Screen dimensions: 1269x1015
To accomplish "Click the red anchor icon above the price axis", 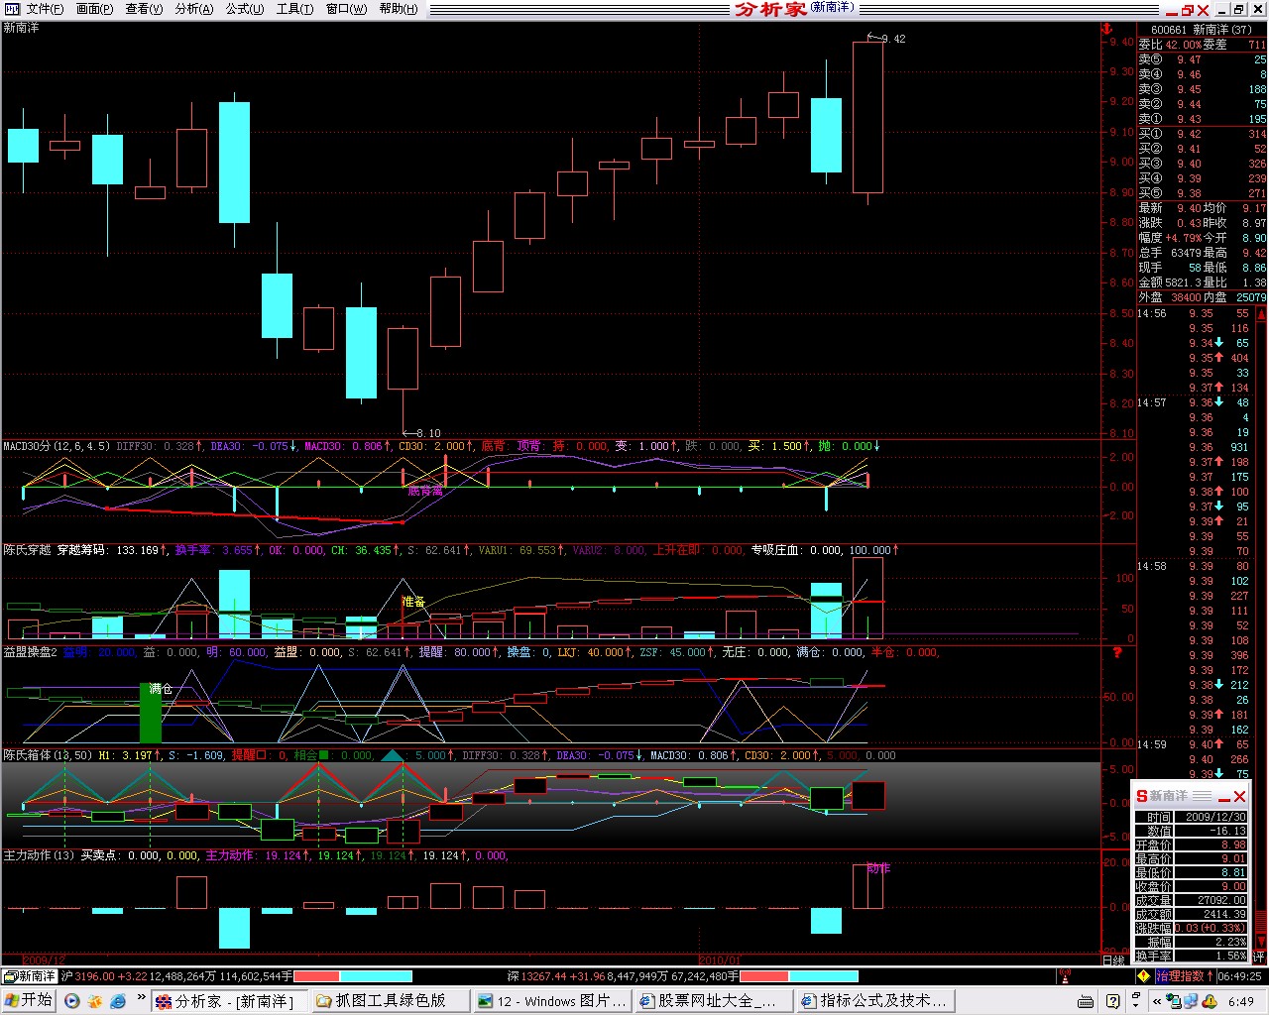I will (1108, 29).
